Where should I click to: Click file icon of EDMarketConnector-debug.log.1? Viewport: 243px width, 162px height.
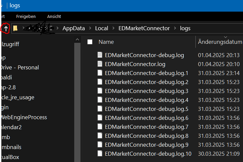coord(100,73)
